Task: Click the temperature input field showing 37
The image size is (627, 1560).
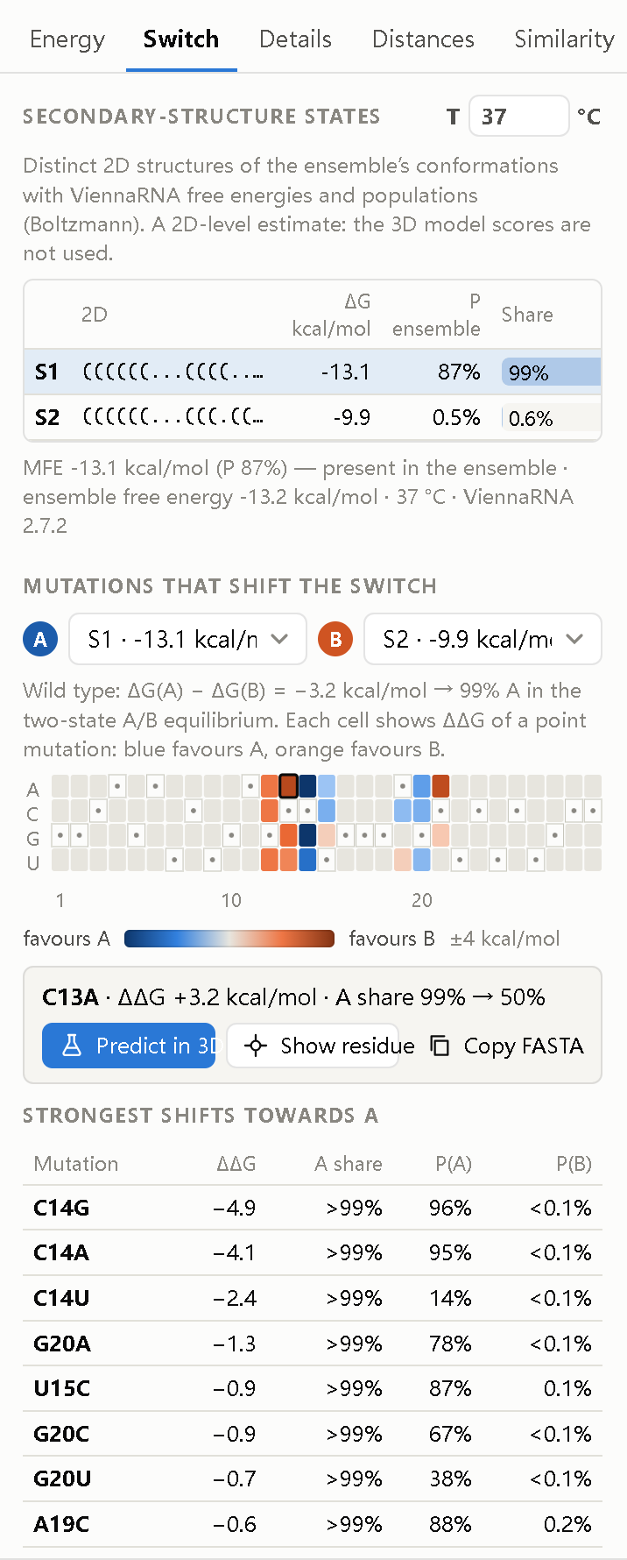Action: tap(519, 117)
